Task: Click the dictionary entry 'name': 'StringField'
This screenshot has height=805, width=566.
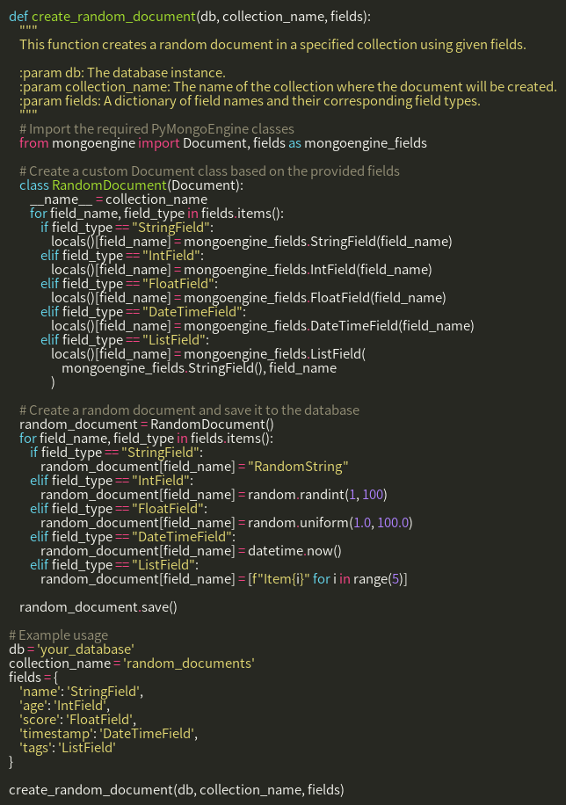Action: (81, 692)
